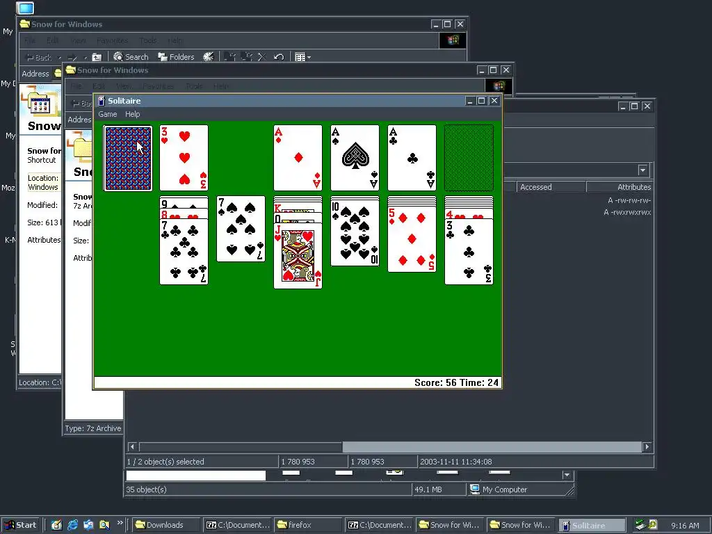Deal cards from the Solitaire stock deck
This screenshot has width=712, height=534.
click(x=128, y=158)
